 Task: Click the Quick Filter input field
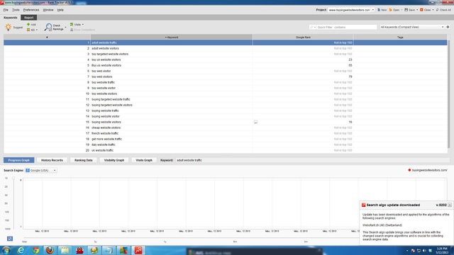[x=347, y=27]
